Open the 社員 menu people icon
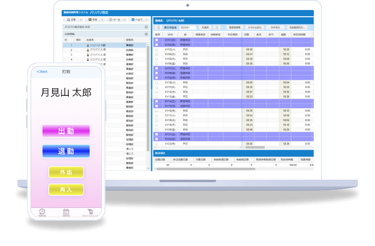The image size is (375, 246). click(x=90, y=20)
